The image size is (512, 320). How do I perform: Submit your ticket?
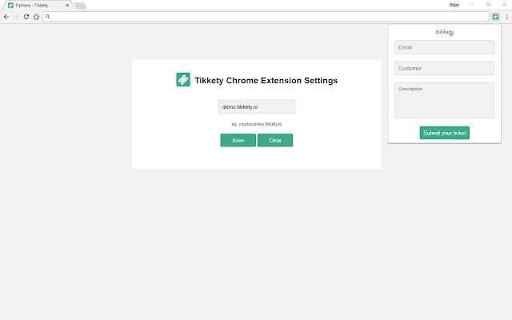click(445, 133)
